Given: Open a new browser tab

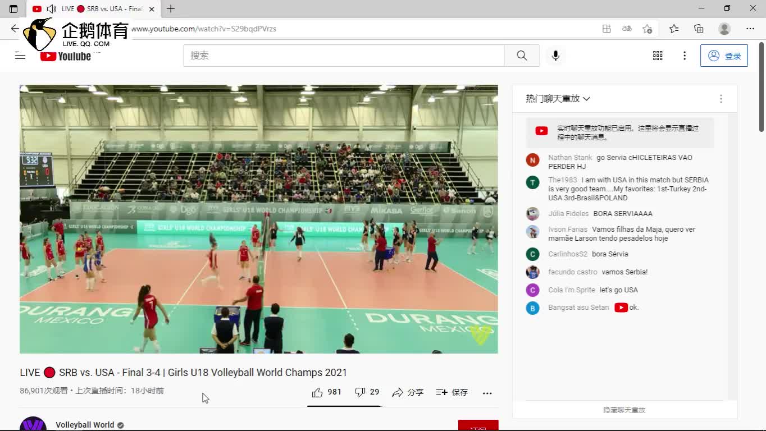Looking at the screenshot, I should coord(171,9).
